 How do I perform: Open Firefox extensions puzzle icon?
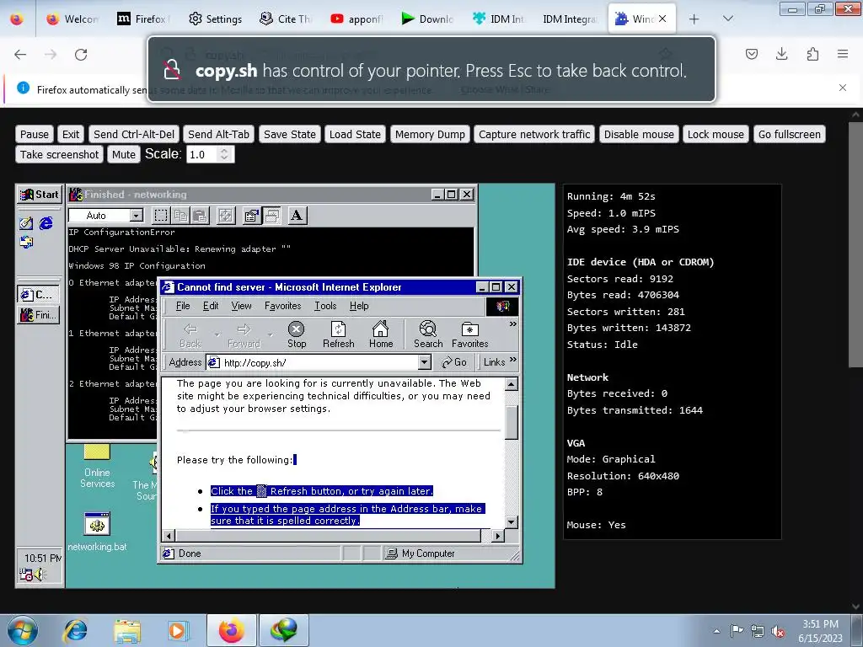[x=812, y=54]
